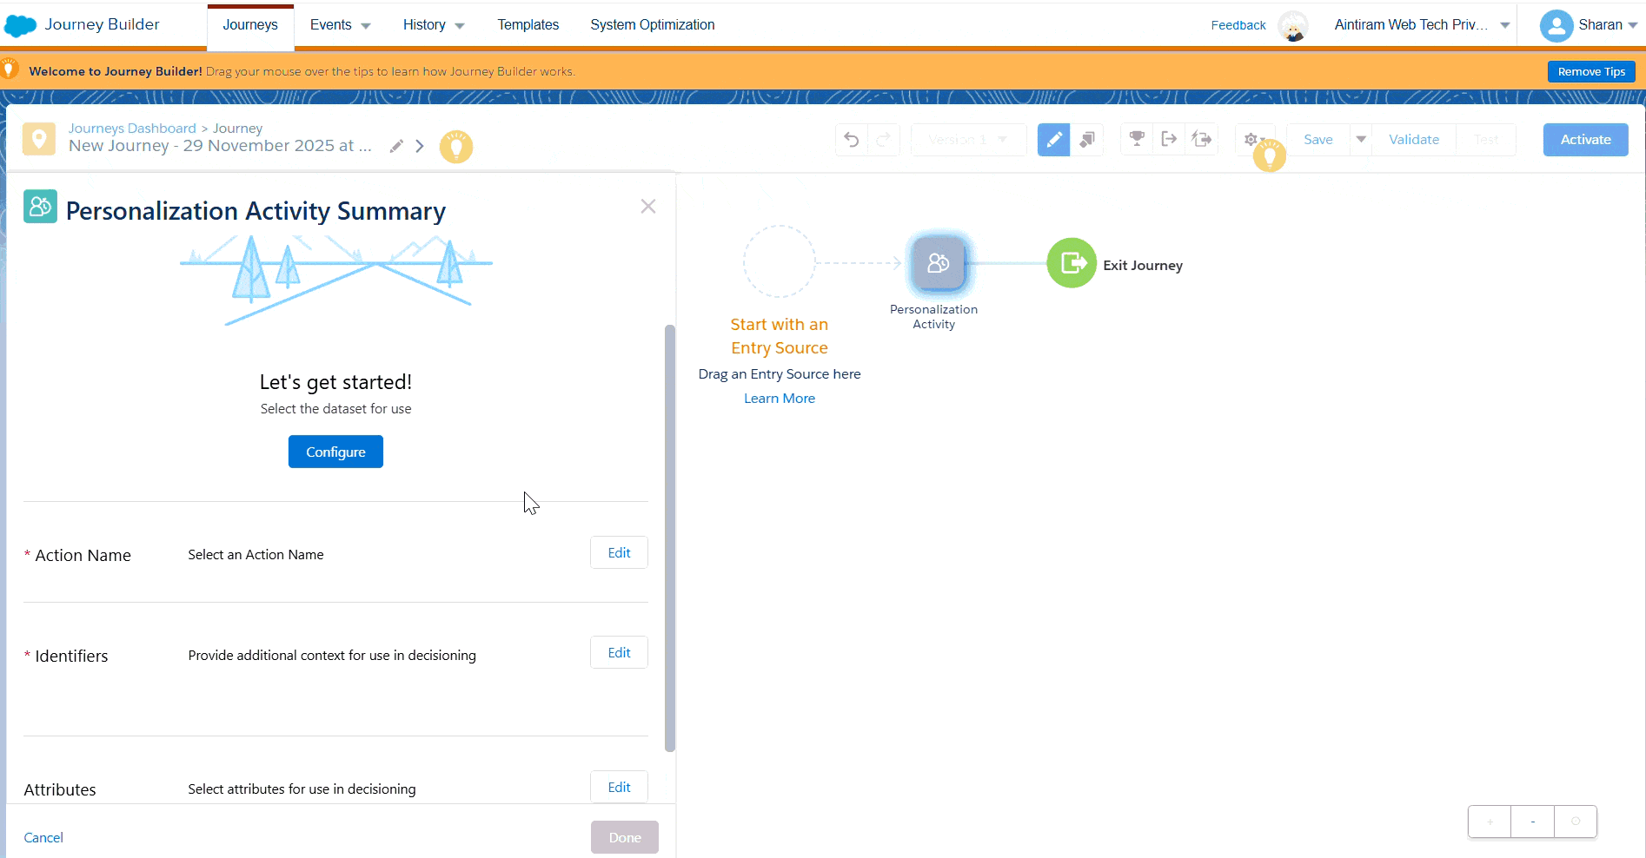
Task: Open the Save options dropdown arrow
Action: coord(1361,139)
